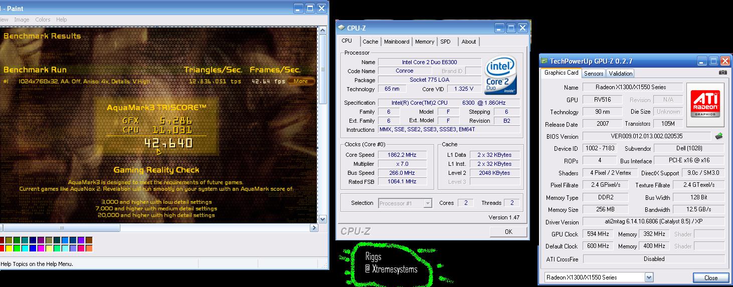The image size is (733, 287).
Task: Open the Processor #1 selection dropdown
Action: pos(428,203)
